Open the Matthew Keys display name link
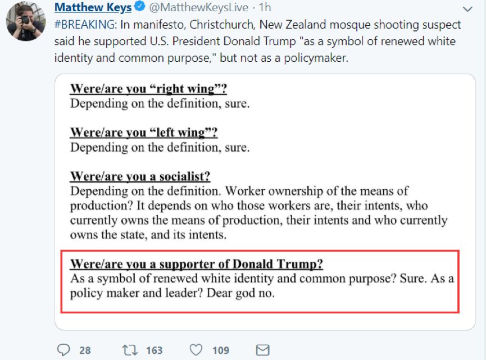 point(93,8)
